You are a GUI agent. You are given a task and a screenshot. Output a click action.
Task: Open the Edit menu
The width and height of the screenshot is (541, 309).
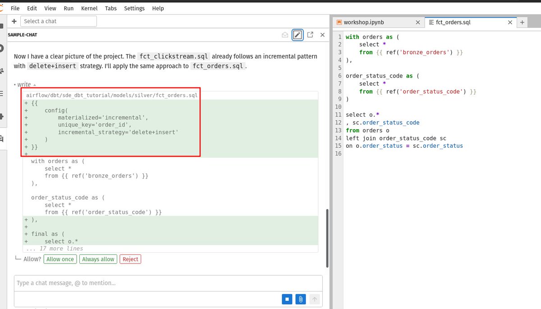pos(32,8)
